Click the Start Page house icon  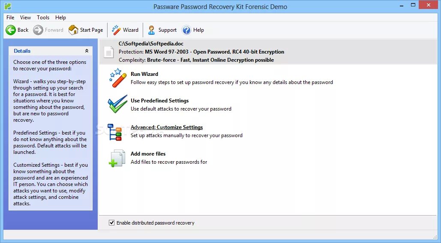(x=73, y=30)
